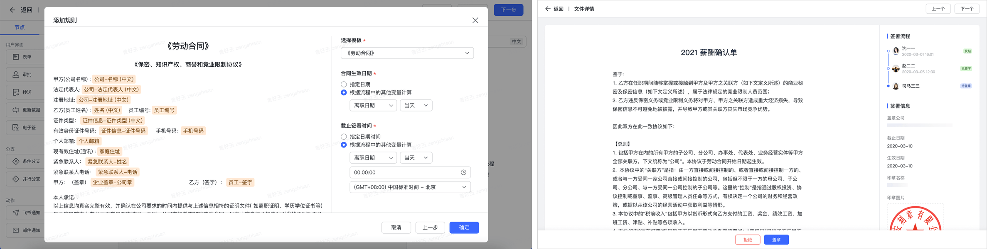Click the 紧急联系人-姓名 field tag
Image resolution: width=987 pixels, height=249 pixels.
pyautogui.click(x=107, y=162)
